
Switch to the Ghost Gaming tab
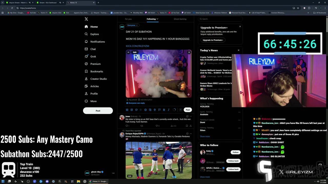pos(180,19)
